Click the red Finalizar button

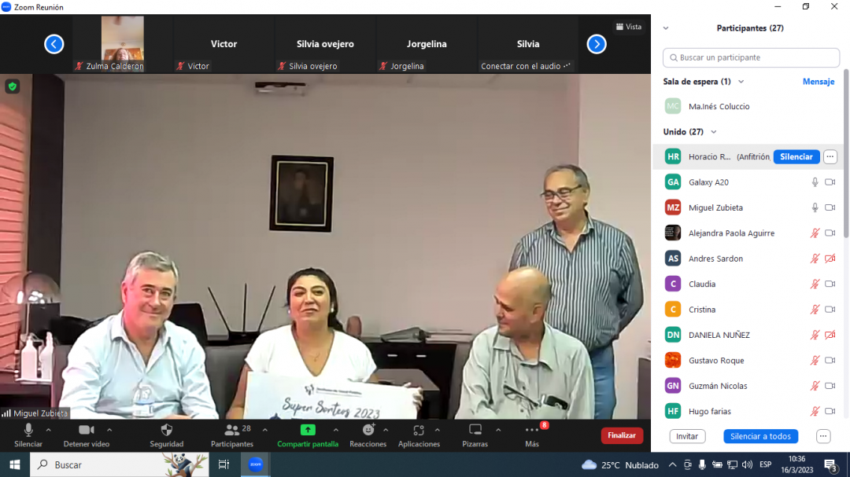coord(622,435)
